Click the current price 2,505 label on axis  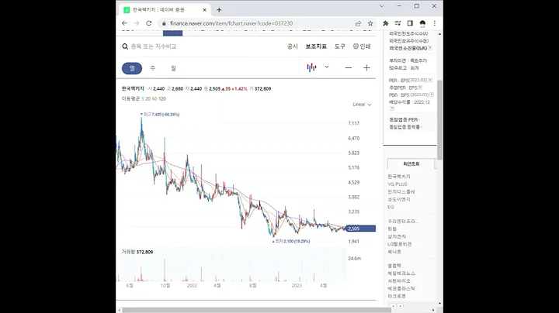pos(360,229)
